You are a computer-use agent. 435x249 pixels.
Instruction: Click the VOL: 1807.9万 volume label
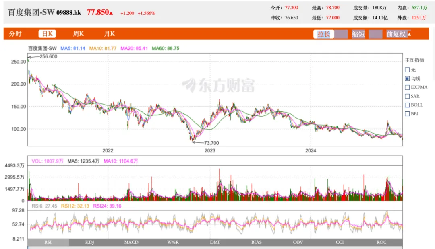coord(48,161)
